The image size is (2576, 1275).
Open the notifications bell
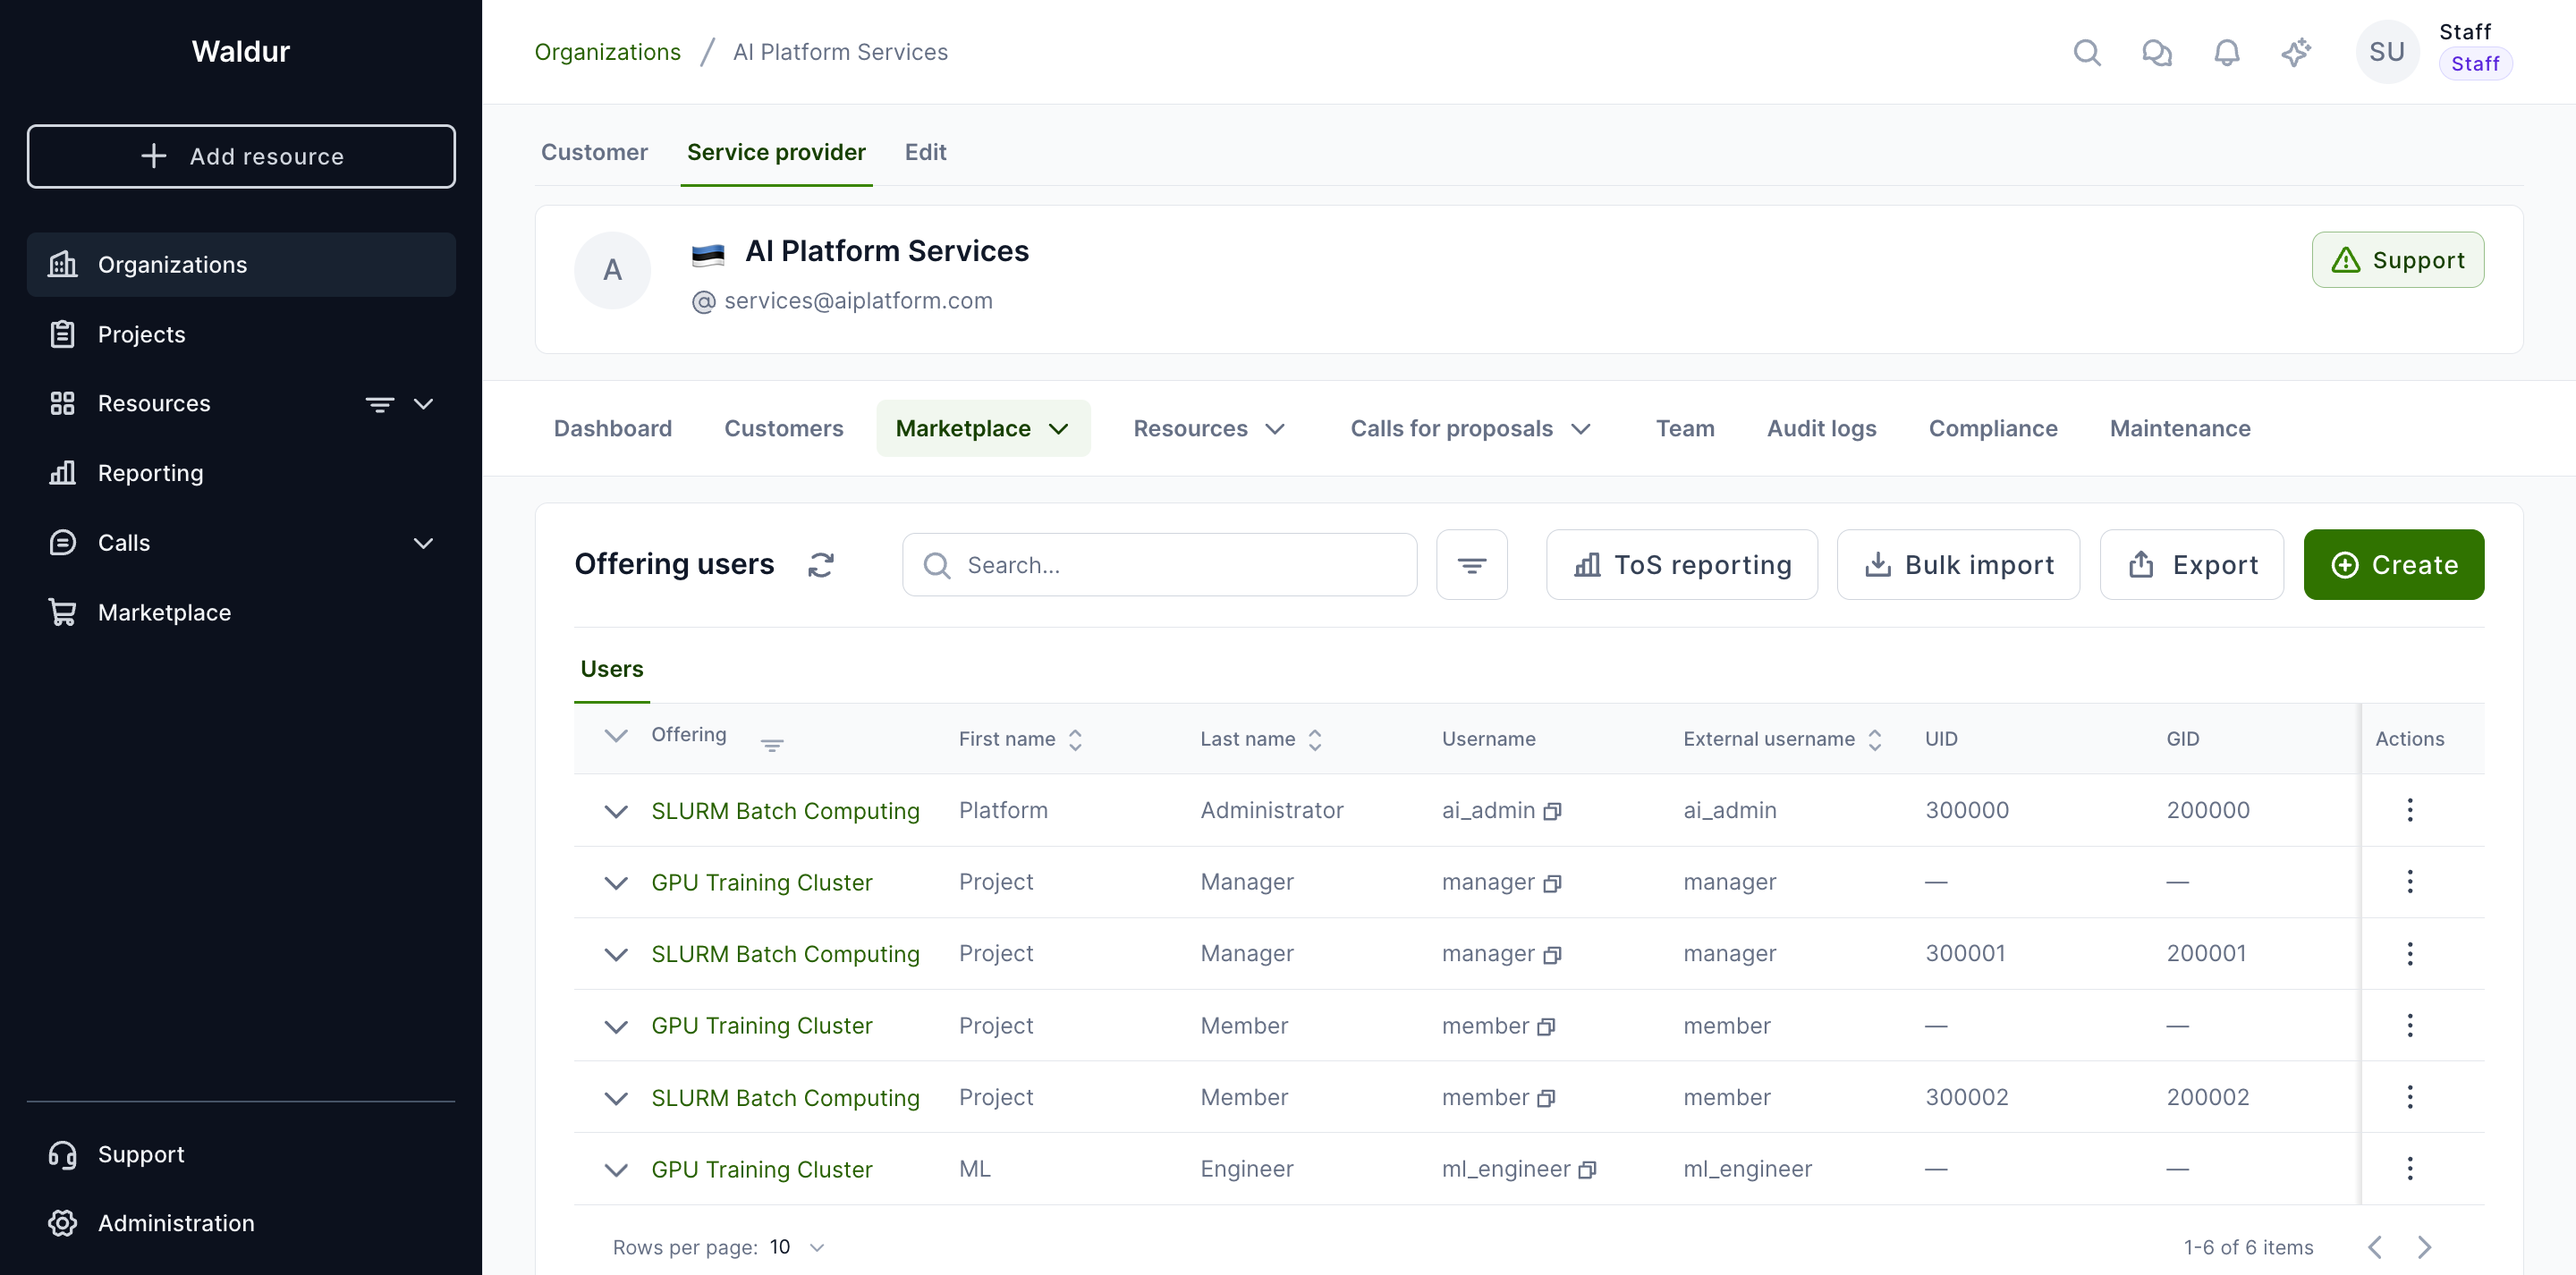(x=2226, y=52)
